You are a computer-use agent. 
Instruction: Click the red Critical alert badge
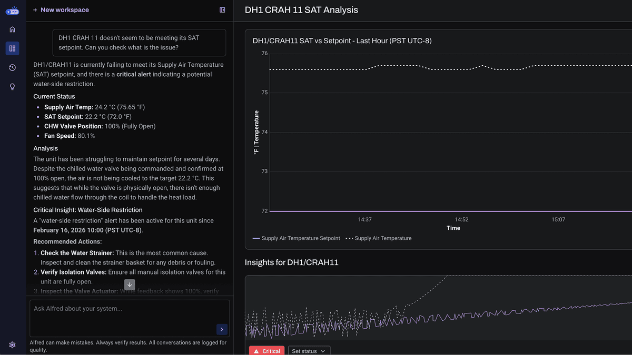266,351
